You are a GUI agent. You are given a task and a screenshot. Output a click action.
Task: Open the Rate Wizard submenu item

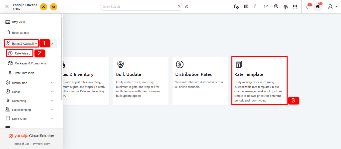pos(23,53)
